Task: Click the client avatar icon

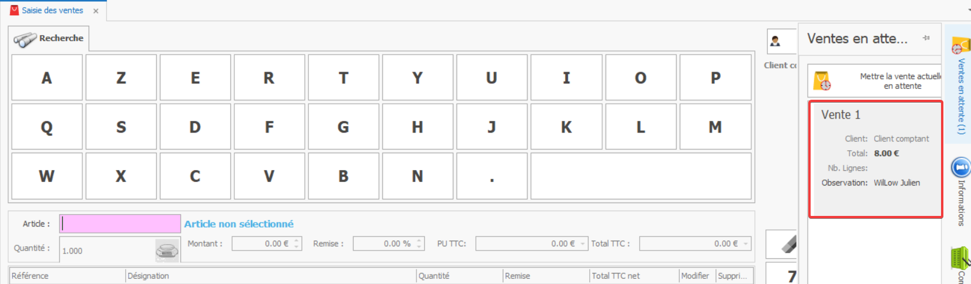Action: pyautogui.click(x=775, y=41)
